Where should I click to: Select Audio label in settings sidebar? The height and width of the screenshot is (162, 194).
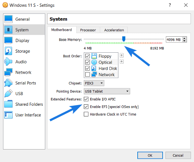[21, 62]
